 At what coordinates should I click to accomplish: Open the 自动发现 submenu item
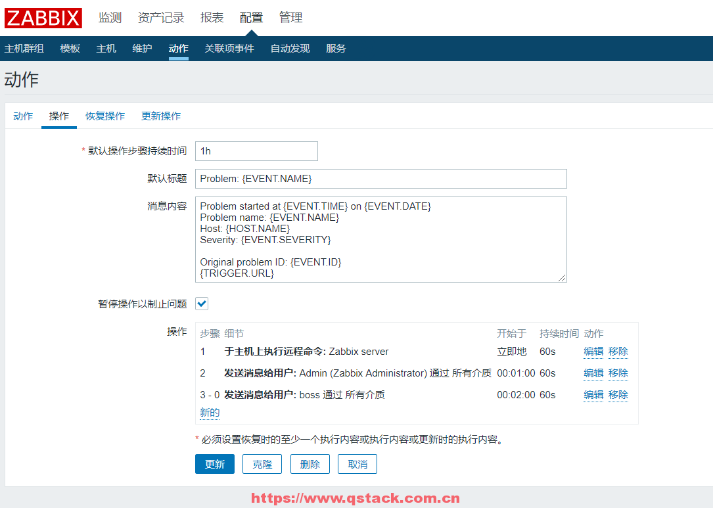(x=290, y=49)
